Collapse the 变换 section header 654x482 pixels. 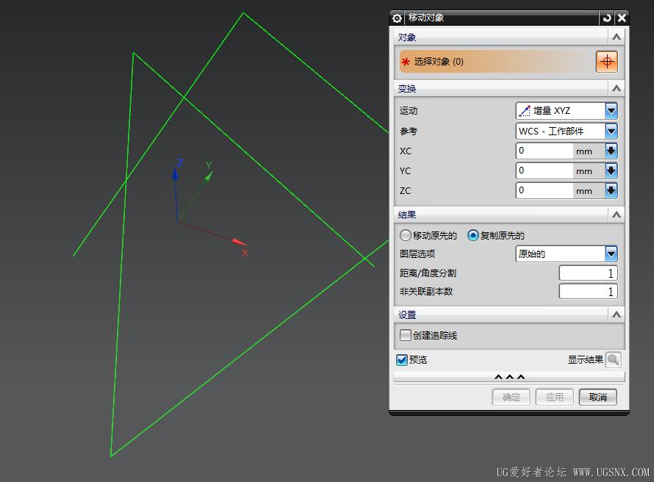point(616,88)
